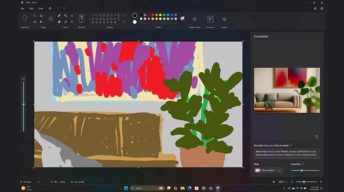
Task: Select the Fill bucket tool
Action: point(66,16)
